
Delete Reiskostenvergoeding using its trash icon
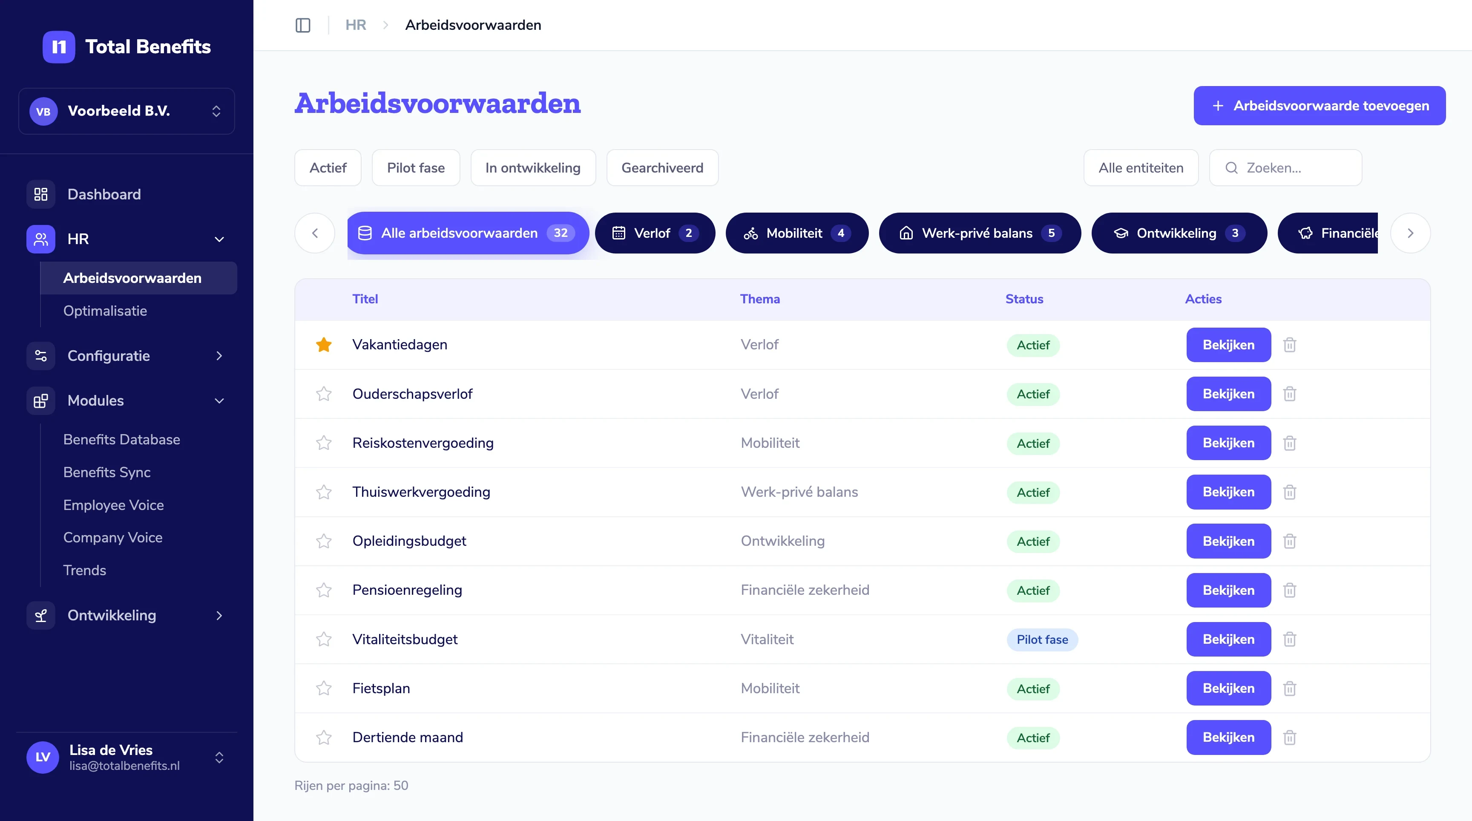(x=1290, y=443)
